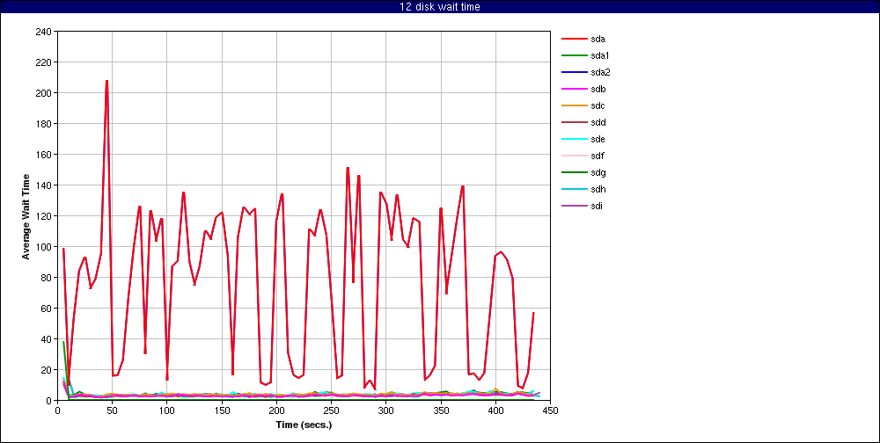Click the pink sdf legend line swatch

(573, 156)
